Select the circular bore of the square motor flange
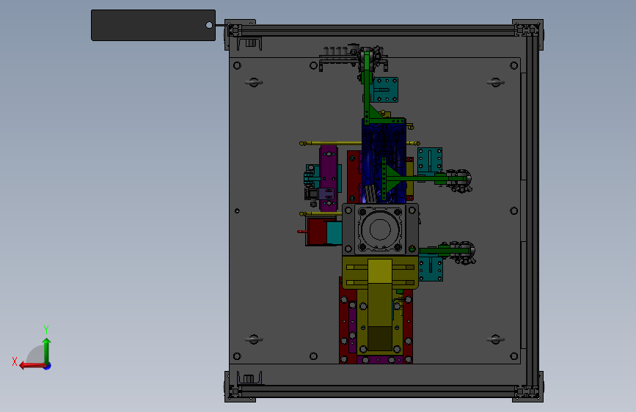 coord(380,229)
